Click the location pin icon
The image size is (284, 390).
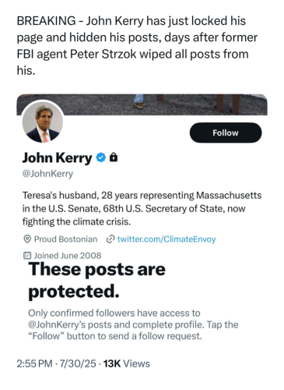point(27,239)
